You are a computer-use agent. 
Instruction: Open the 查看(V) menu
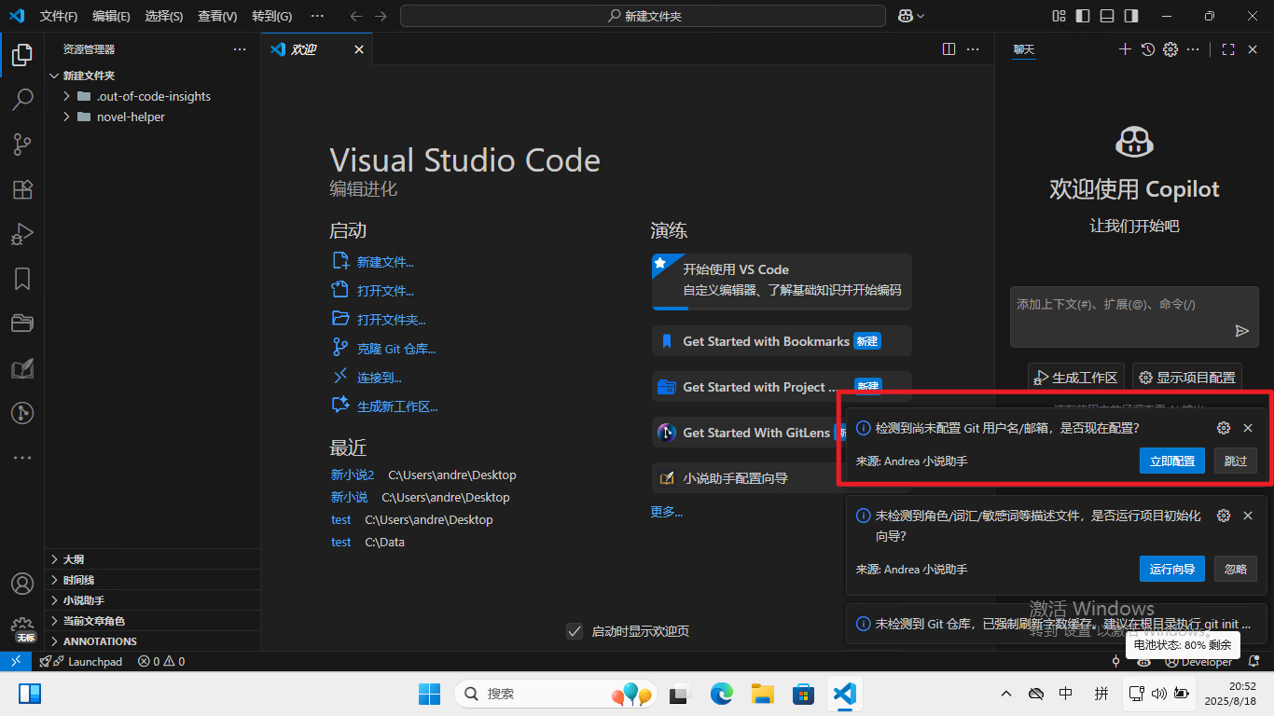217,16
